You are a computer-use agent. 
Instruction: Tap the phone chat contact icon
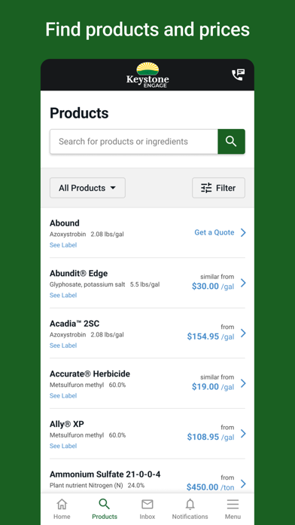[x=239, y=75]
